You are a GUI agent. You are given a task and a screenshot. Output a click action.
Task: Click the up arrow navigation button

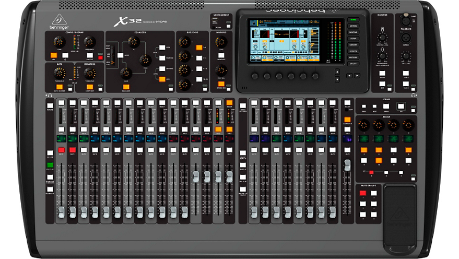point(337,72)
